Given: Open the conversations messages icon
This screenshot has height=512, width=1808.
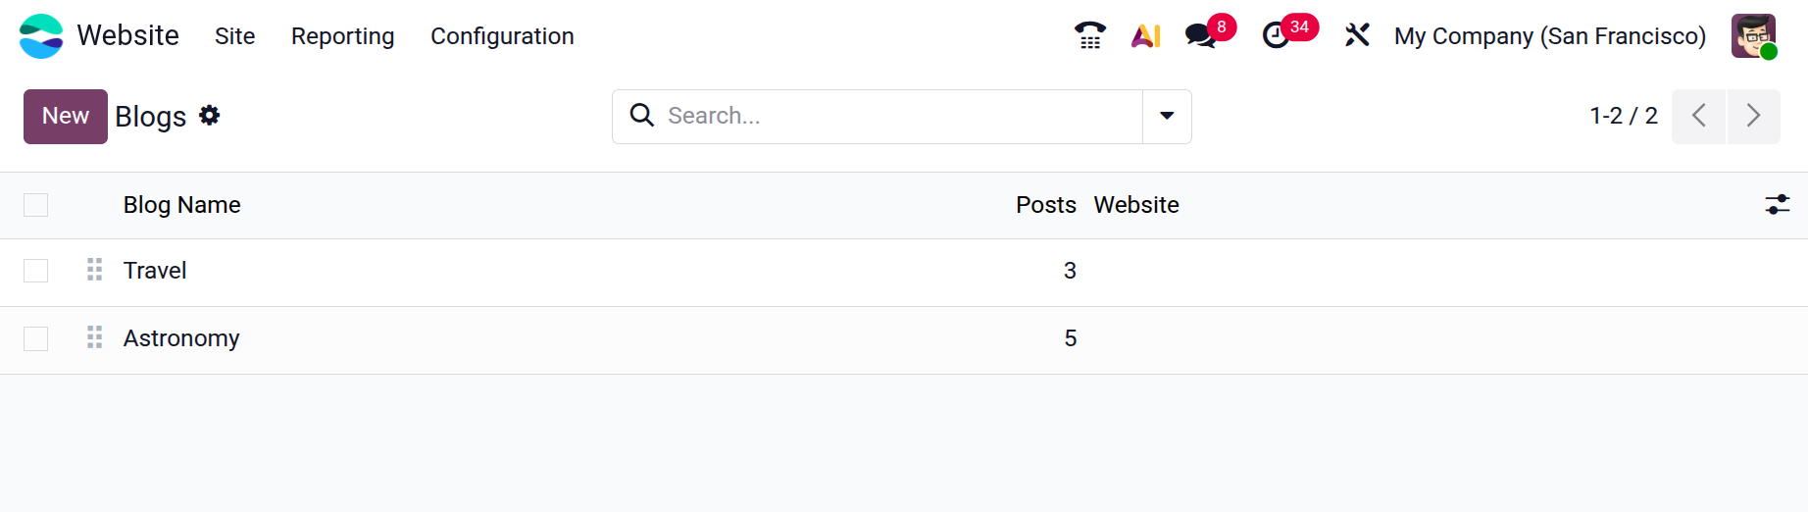Looking at the screenshot, I should (x=1201, y=36).
